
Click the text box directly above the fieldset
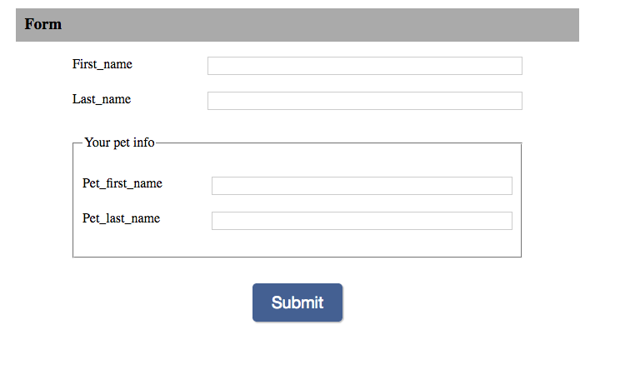pyautogui.click(x=364, y=101)
